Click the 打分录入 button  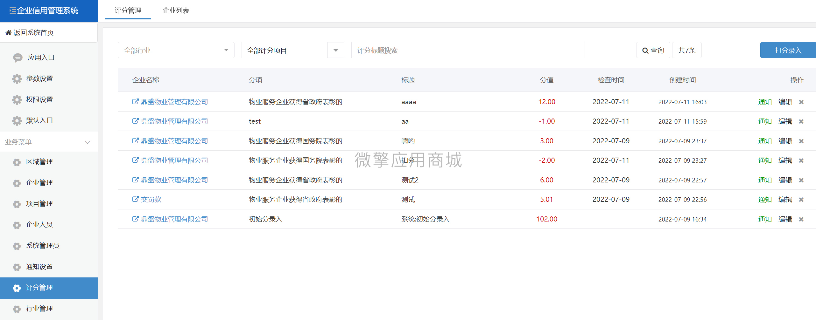click(788, 50)
